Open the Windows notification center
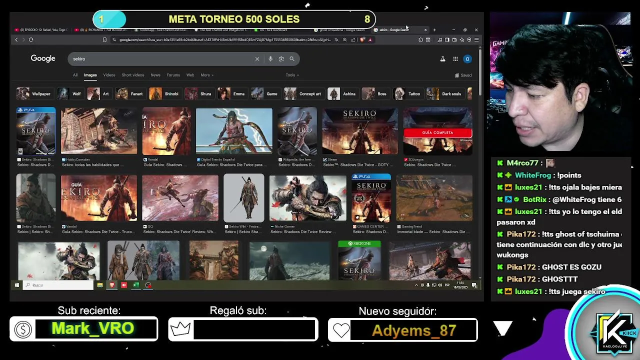Viewport: 640px width, 360px height. point(474,285)
